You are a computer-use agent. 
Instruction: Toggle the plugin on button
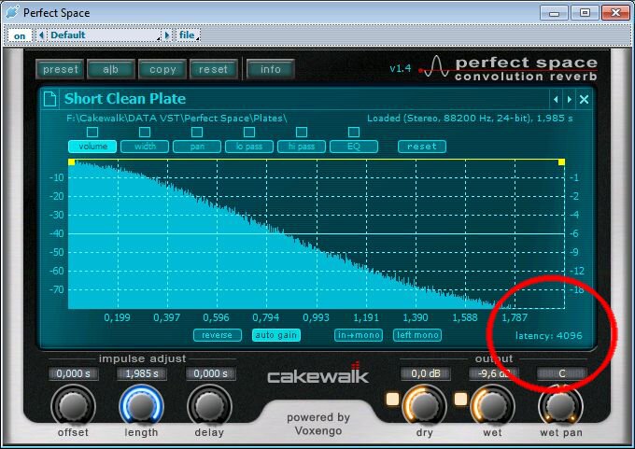click(20, 35)
